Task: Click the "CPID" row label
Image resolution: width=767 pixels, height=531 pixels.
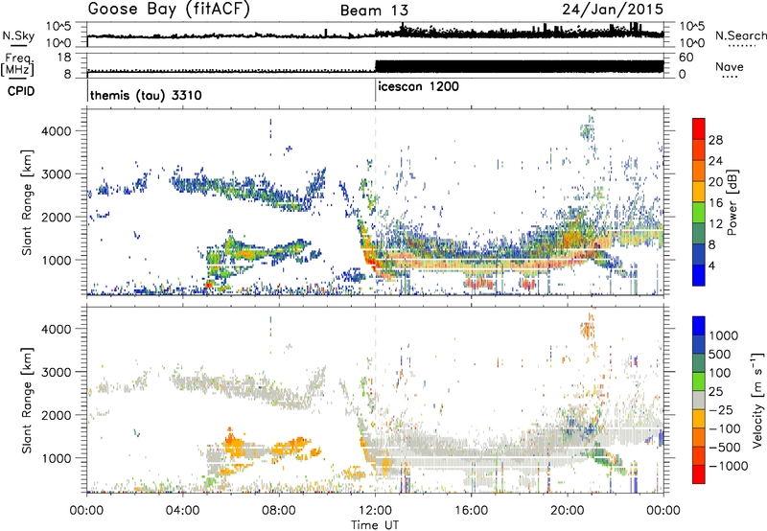Action: tap(21, 91)
